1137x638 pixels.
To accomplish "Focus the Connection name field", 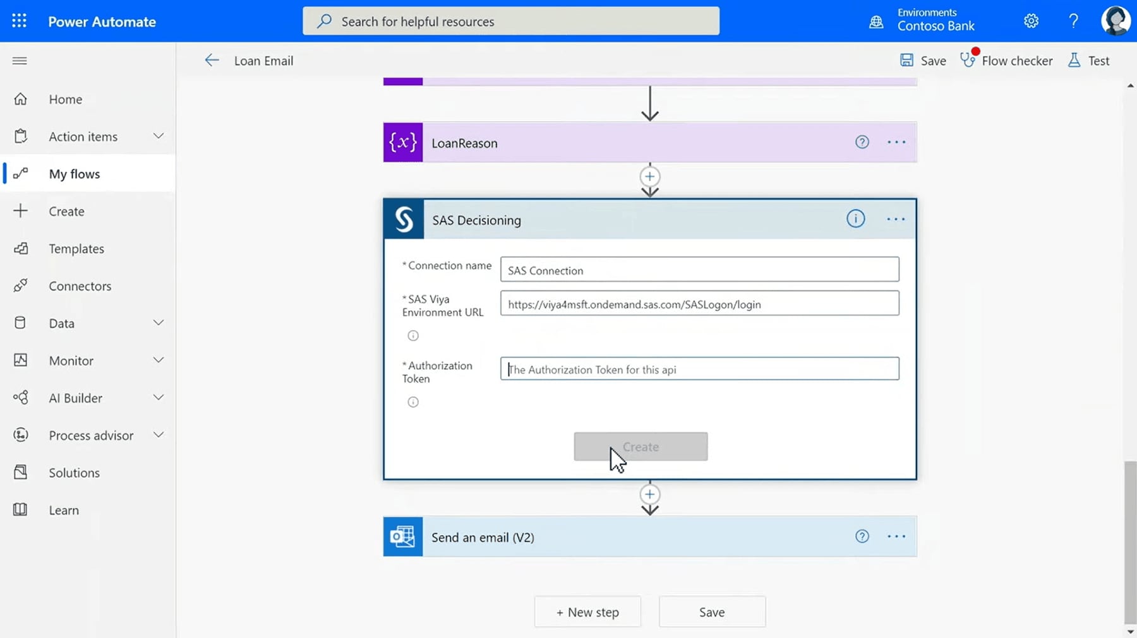I will coord(699,269).
